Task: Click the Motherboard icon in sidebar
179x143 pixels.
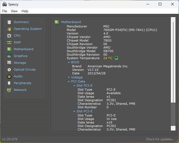Action: [x=9, y=49]
